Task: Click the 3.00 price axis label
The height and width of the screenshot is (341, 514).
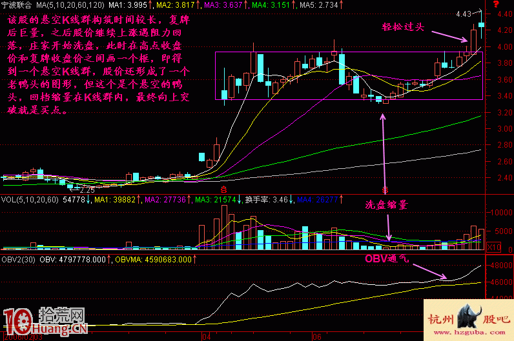Action: pos(504,129)
